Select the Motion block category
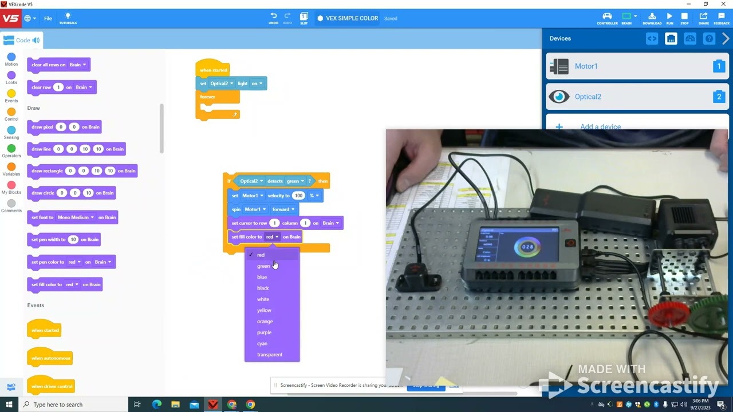Image resolution: width=733 pixels, height=412 pixels. pyautogui.click(x=11, y=60)
